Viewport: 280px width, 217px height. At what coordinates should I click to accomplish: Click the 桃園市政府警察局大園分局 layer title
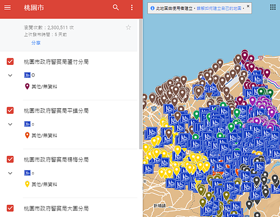click(x=56, y=209)
